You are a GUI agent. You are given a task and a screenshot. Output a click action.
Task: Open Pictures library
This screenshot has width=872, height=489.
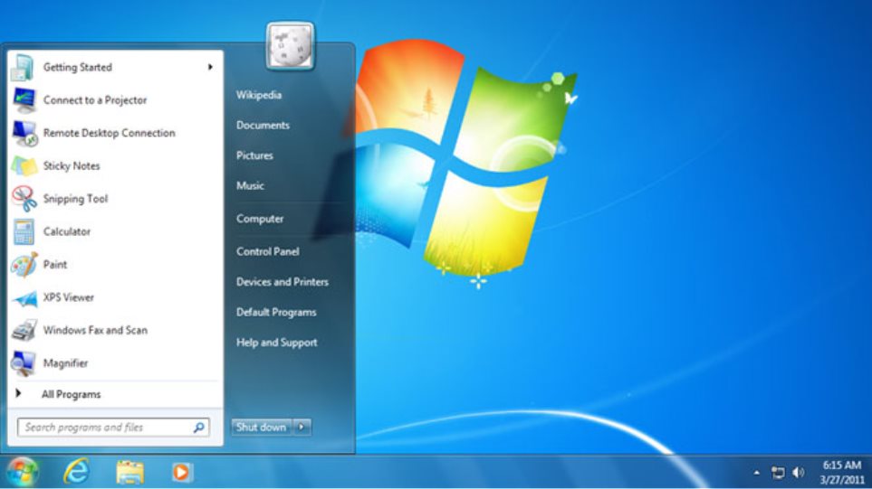pyautogui.click(x=254, y=155)
